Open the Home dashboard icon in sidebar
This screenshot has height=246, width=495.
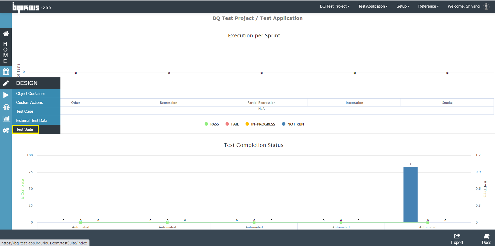[6, 34]
